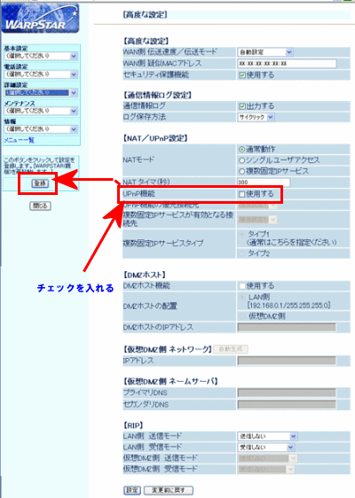The image size is (355, 498).
Task: Open the 情報 dropdown in sidebar
Action: point(41,129)
